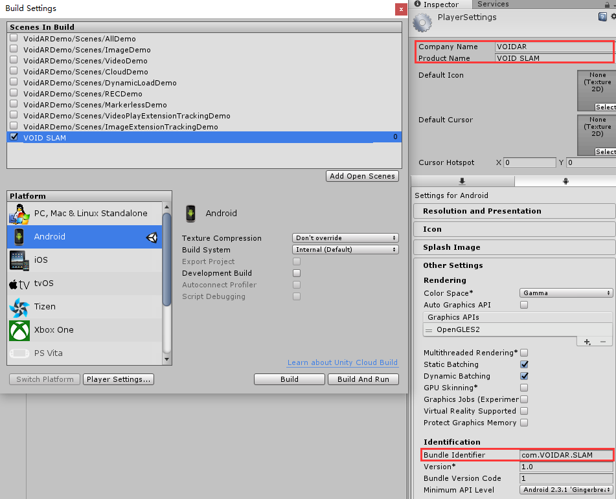
Task: Select the Tizen platform icon
Action: click(x=19, y=307)
